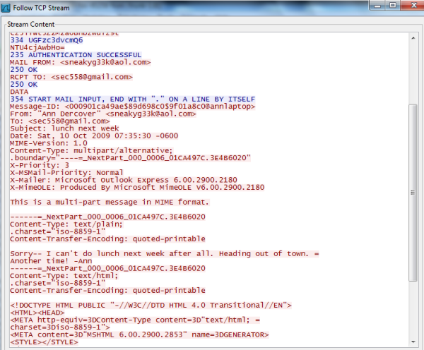This screenshot has height=350, width=424.
Task: Click the 'Stream Content' group label
Action: [31, 24]
